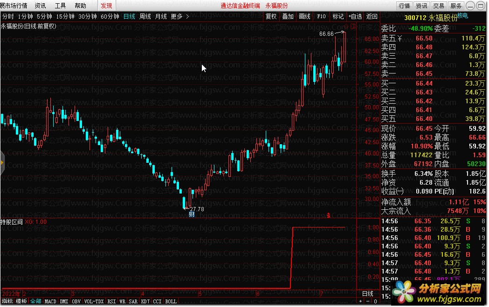Screen dimensions: 489x307
Task: Click the 永福股份(日线,前复权) chart title
Action: (x=28, y=27)
